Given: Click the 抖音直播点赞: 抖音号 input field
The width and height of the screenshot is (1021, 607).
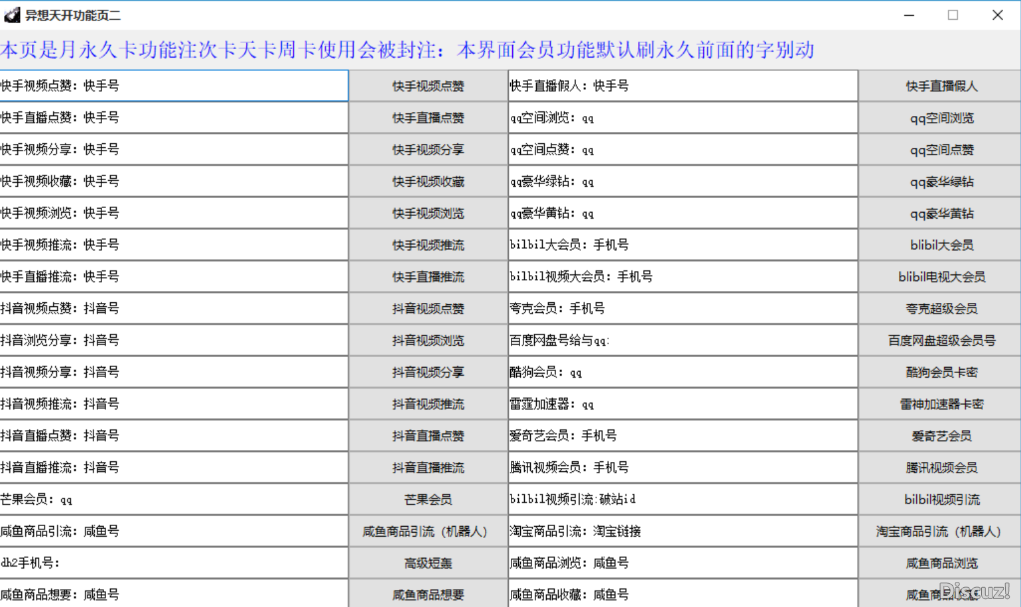Looking at the screenshot, I should pos(174,436).
